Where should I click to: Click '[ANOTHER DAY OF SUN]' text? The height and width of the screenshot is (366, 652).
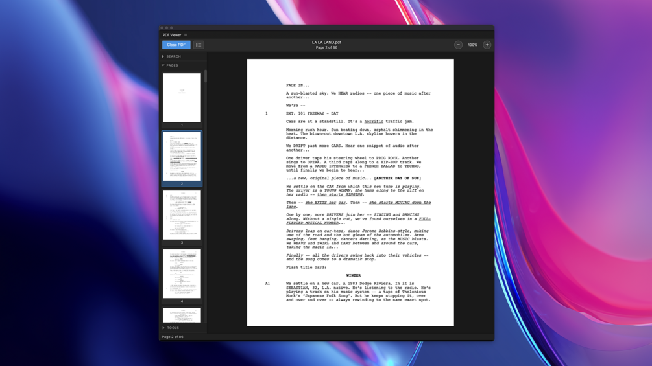tap(398, 178)
